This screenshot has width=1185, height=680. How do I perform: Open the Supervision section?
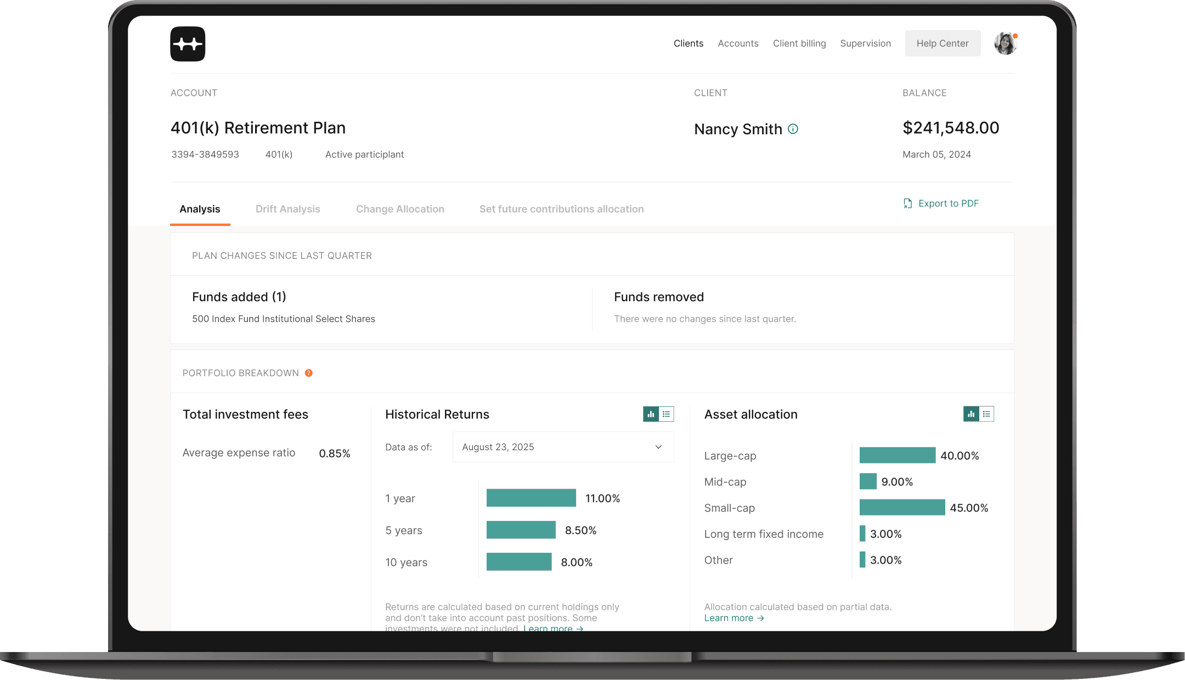[866, 43]
